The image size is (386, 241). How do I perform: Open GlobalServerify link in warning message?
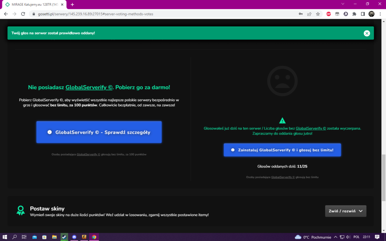[311, 128]
